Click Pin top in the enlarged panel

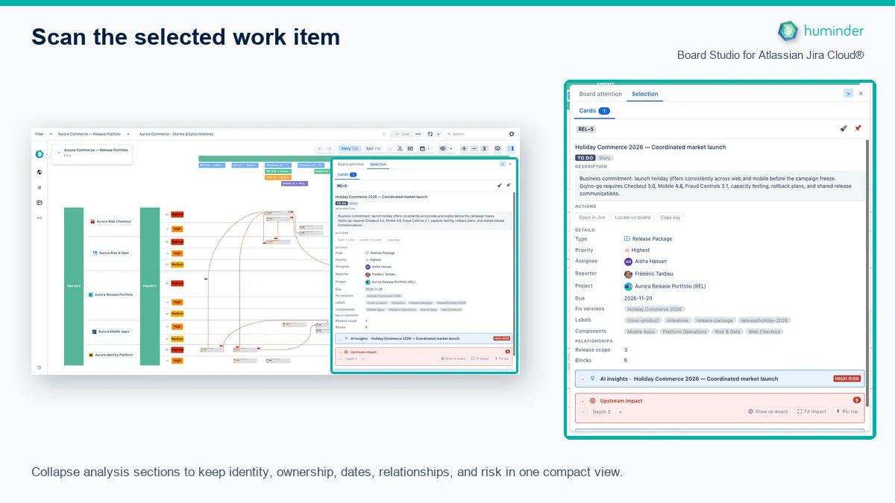tap(847, 411)
